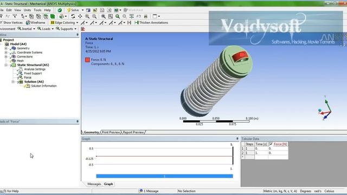
Task: Click the blue window icon after Solve
Action: [x=88, y=10]
